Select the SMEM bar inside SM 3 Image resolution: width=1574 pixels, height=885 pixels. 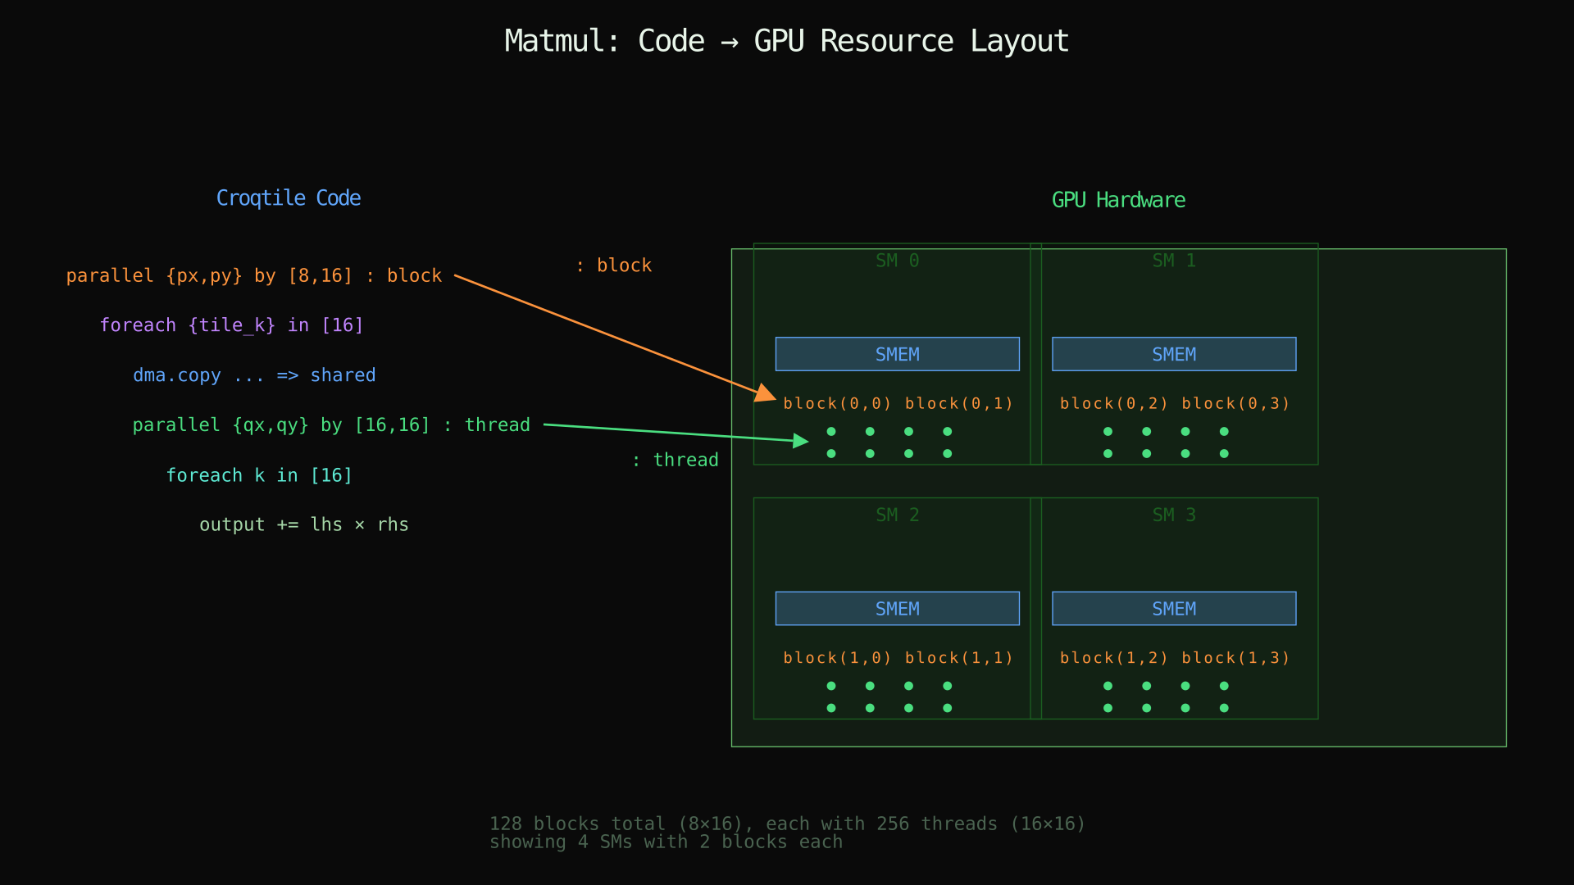(x=1174, y=608)
